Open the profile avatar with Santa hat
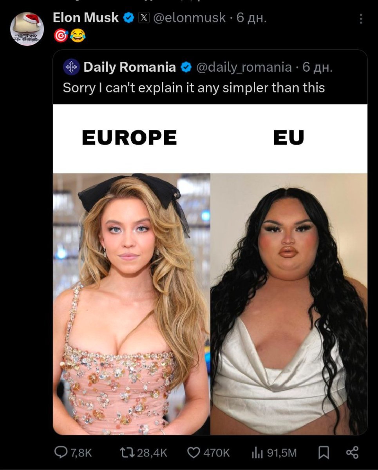The image size is (378, 470). pos(27,29)
